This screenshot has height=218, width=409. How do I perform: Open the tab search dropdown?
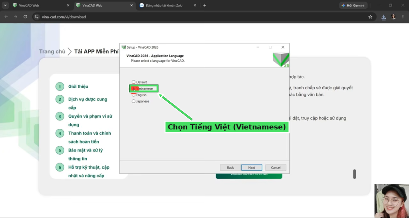pyautogui.click(x=5, y=5)
